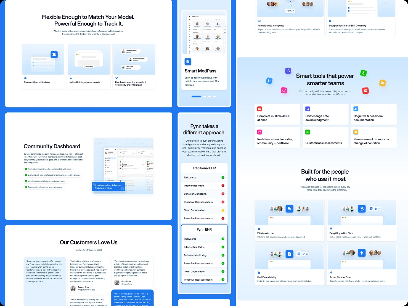Open the Customizable assessments card
Screen dimensions: 408x306
coord(325,138)
